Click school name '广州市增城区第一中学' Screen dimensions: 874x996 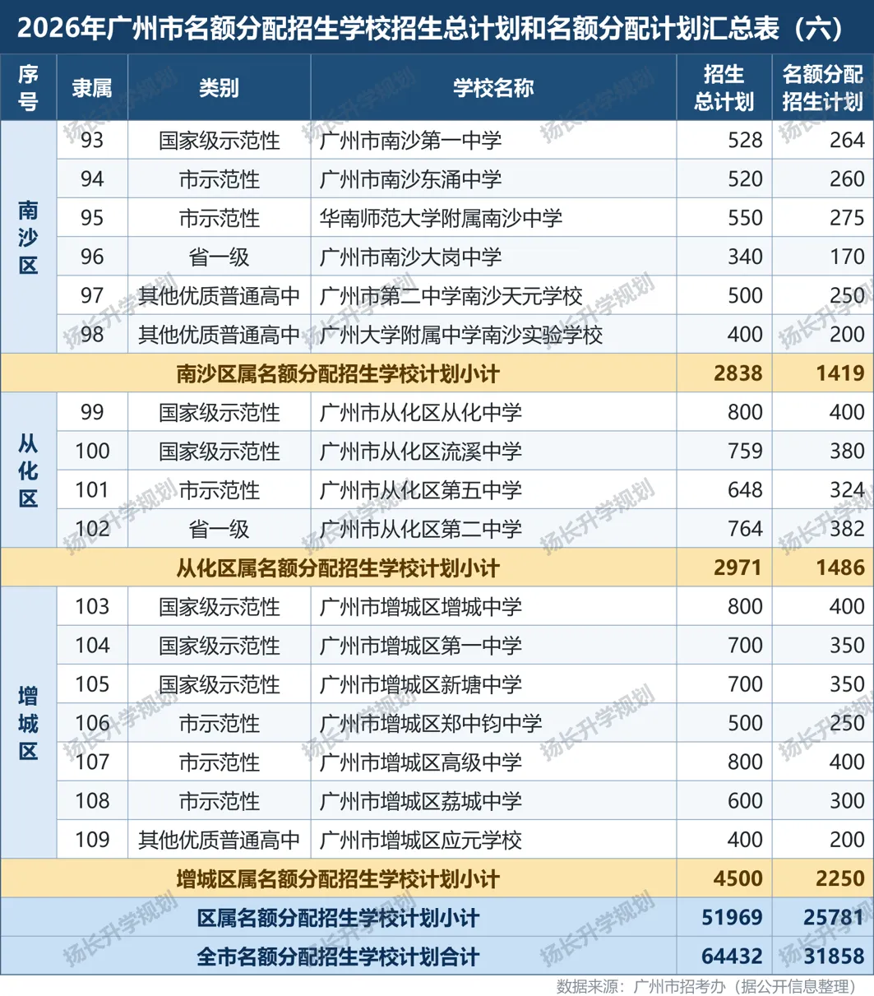pyautogui.click(x=420, y=646)
